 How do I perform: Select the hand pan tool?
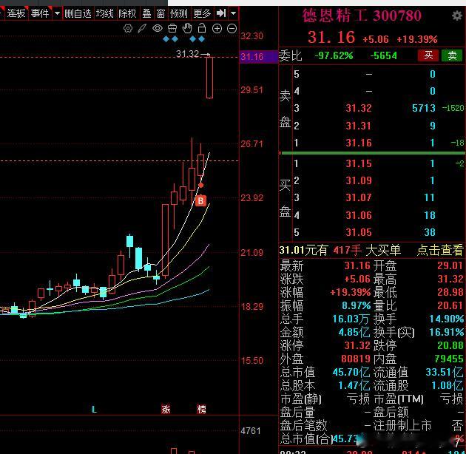point(187,28)
